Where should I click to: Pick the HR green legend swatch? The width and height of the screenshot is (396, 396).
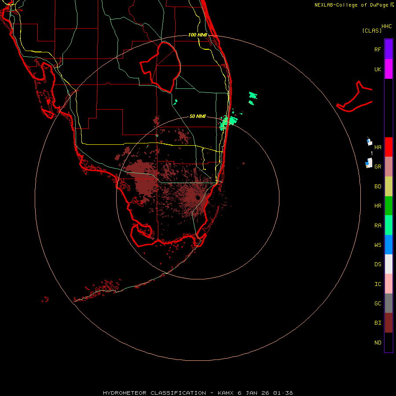389,206
